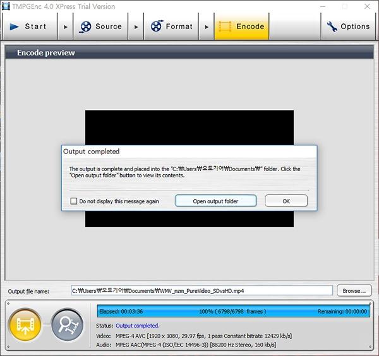The height and width of the screenshot is (356, 379).
Task: Select the Encode stage tab
Action: (241, 27)
